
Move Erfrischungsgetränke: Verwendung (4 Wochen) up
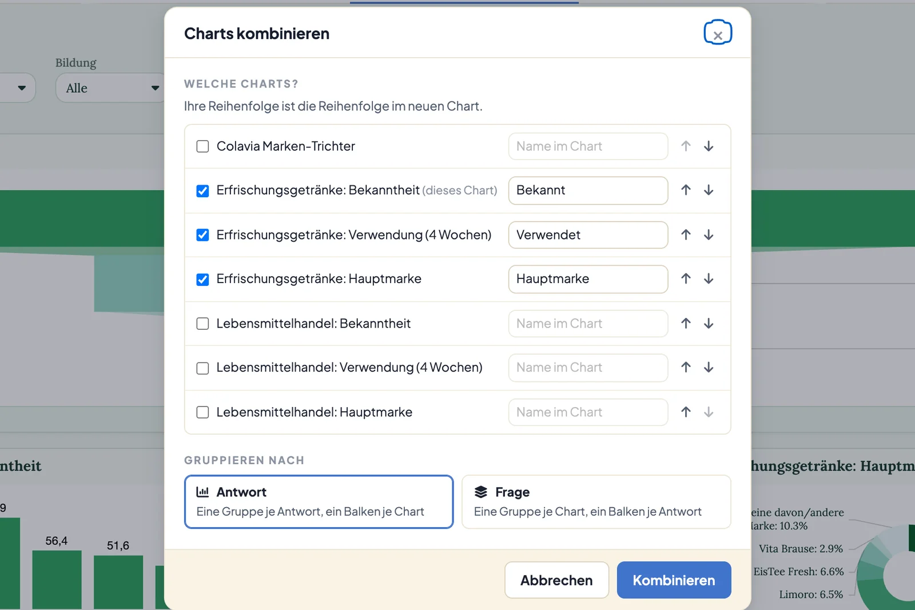click(x=686, y=235)
